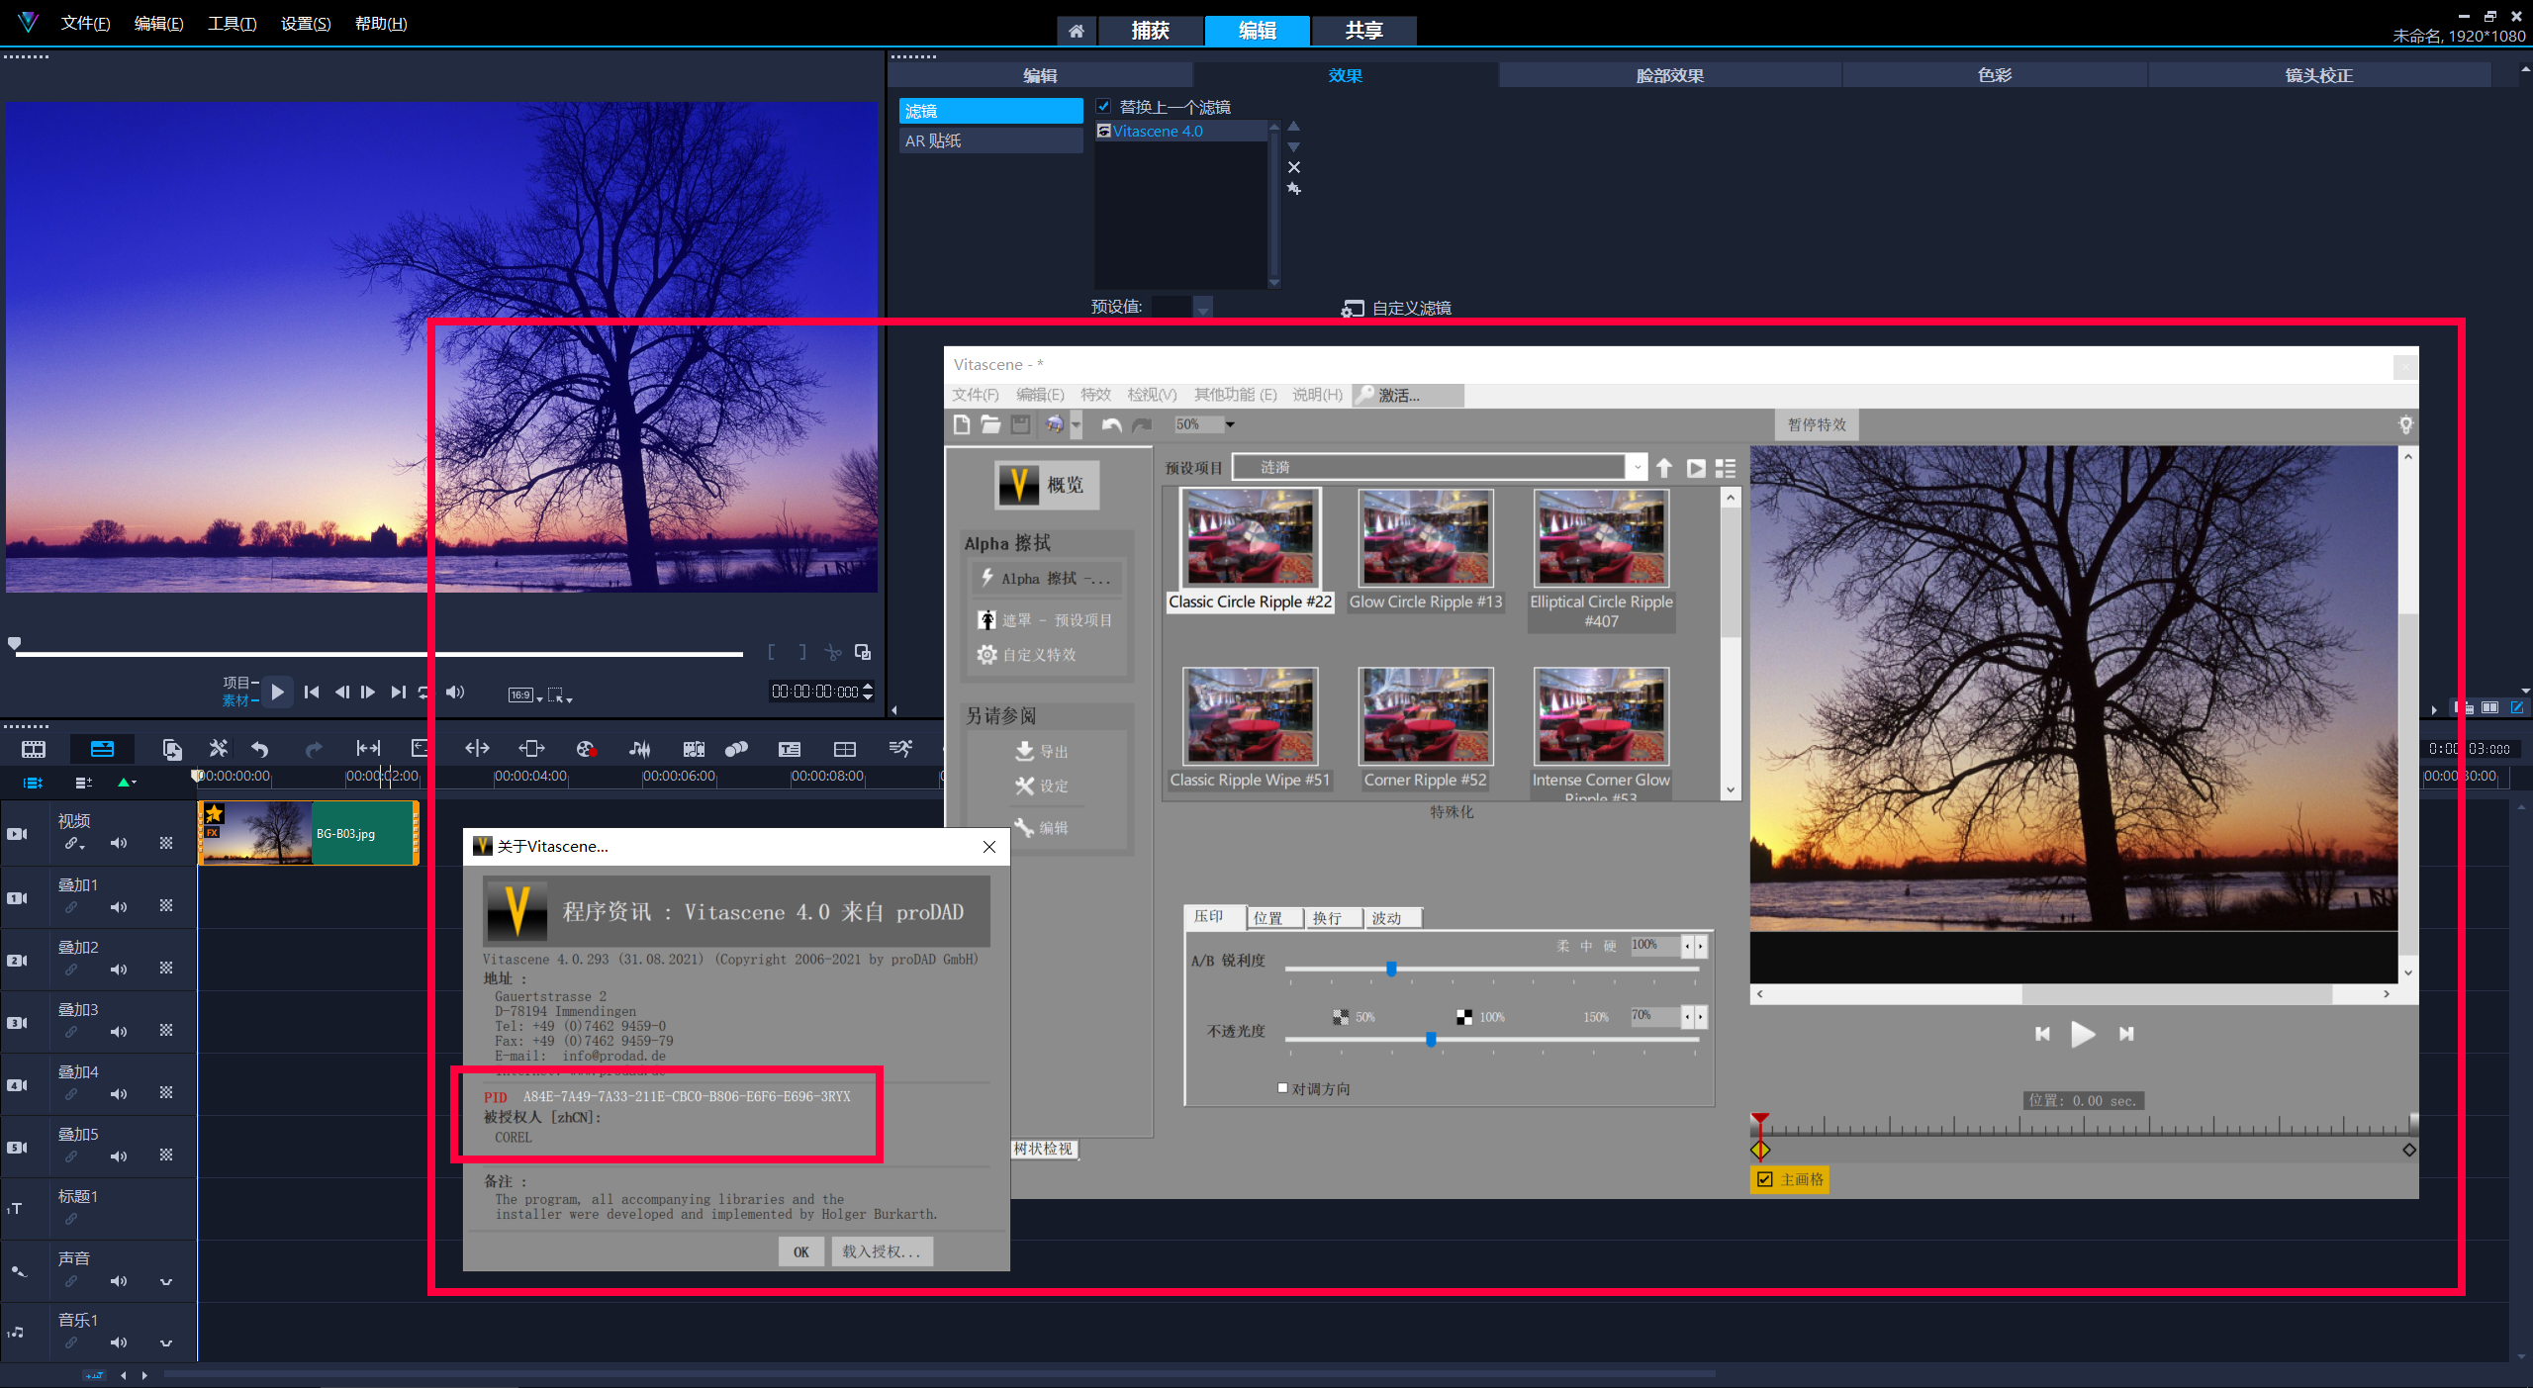The height and width of the screenshot is (1388, 2533).
Task: Click OK in 关于Vitascene dialog
Action: 800,1251
